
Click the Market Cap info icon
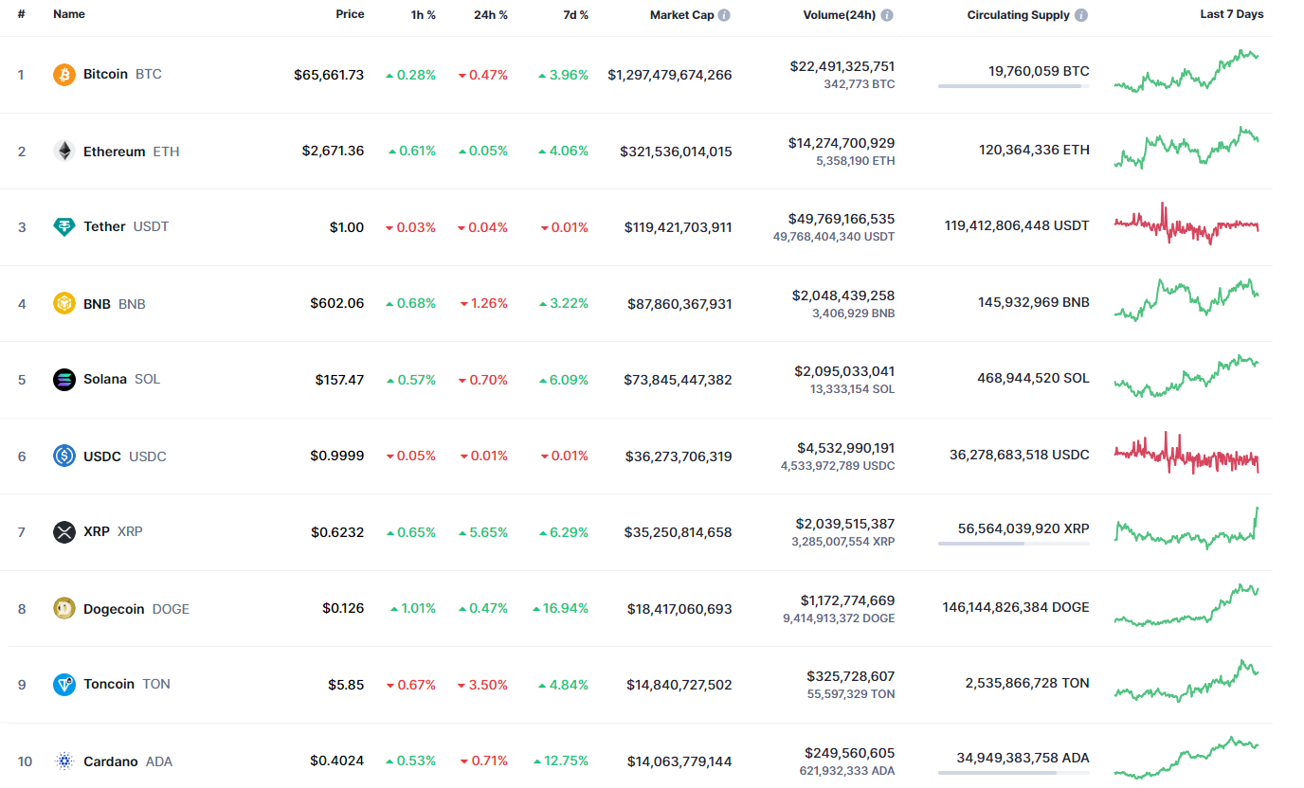click(x=724, y=15)
